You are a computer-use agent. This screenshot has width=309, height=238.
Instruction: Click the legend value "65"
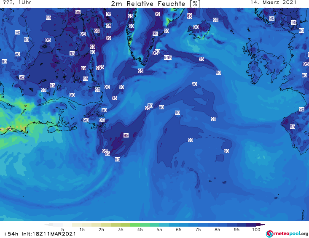click(179, 230)
